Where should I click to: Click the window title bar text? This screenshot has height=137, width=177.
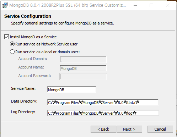tap(68, 5)
